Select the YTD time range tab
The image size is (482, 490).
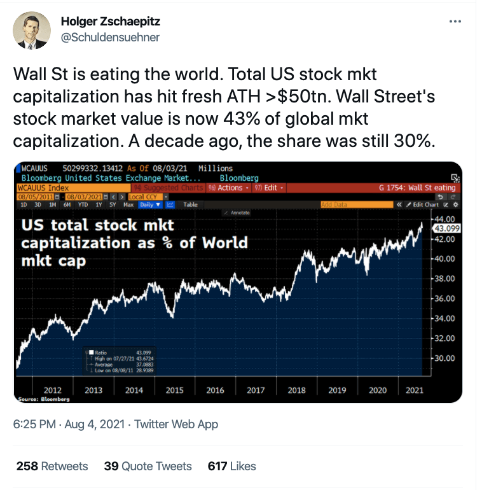point(82,205)
